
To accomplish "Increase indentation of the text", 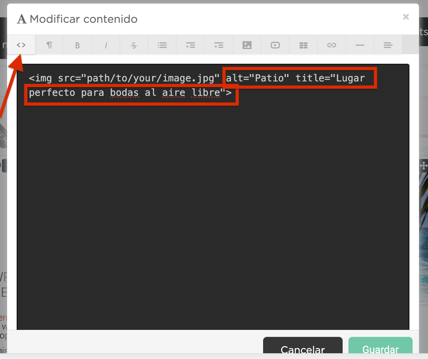I will [x=218, y=45].
